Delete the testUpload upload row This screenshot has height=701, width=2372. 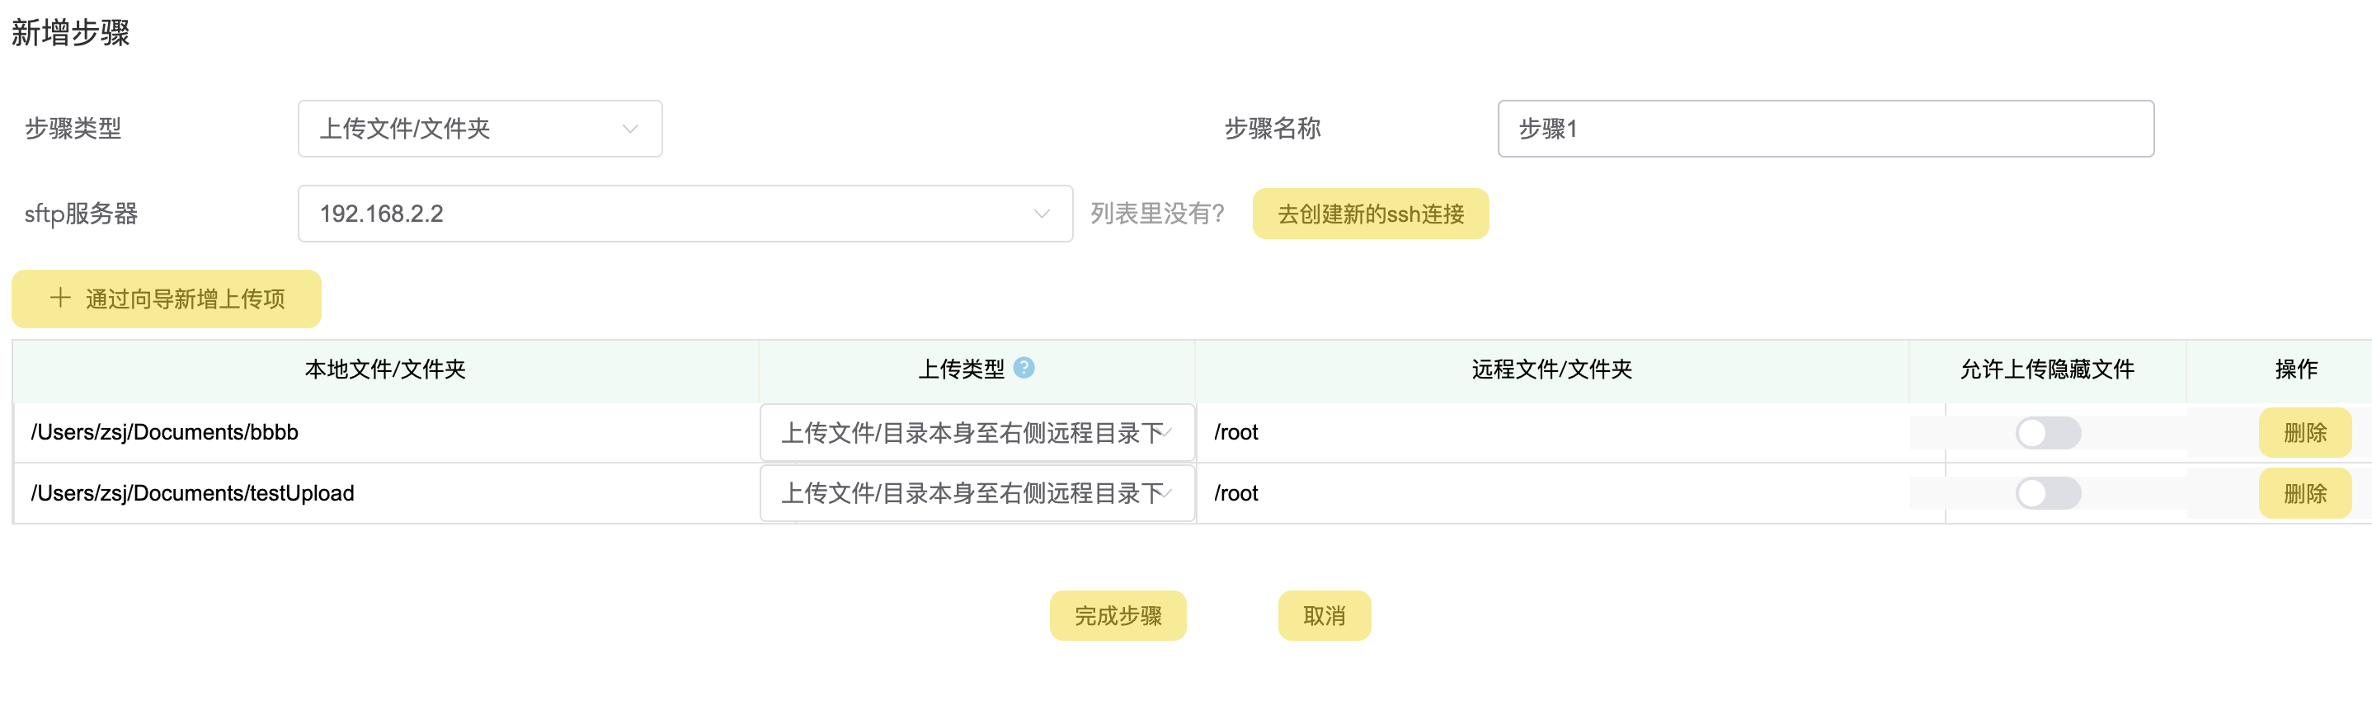(2304, 493)
